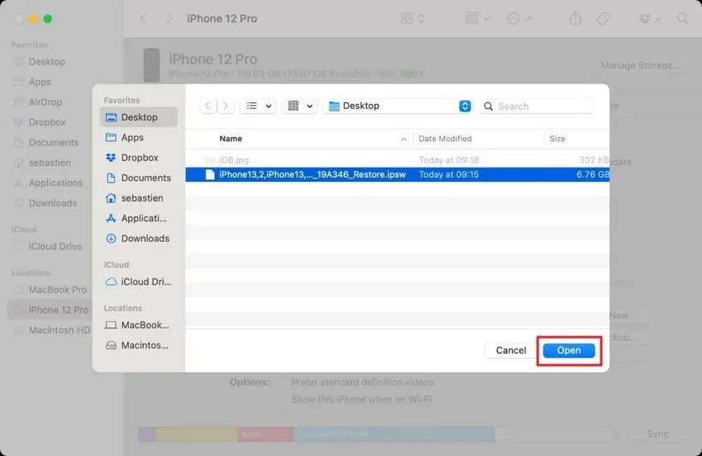
Task: Select Dropbox in dialog sidebar
Action: click(x=139, y=158)
